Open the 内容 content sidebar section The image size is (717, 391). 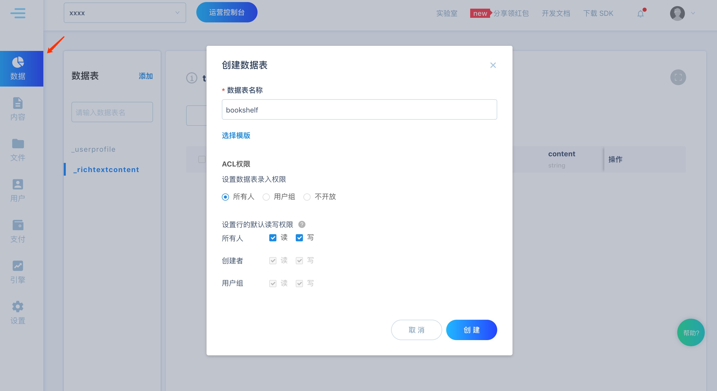(x=18, y=109)
